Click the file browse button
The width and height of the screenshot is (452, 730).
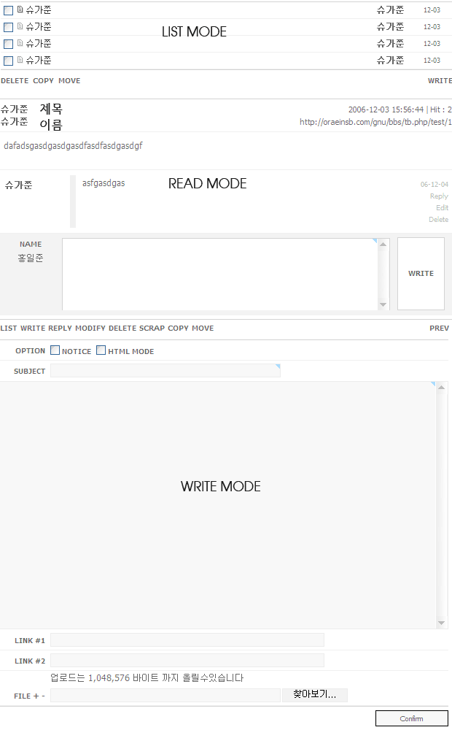point(314,695)
